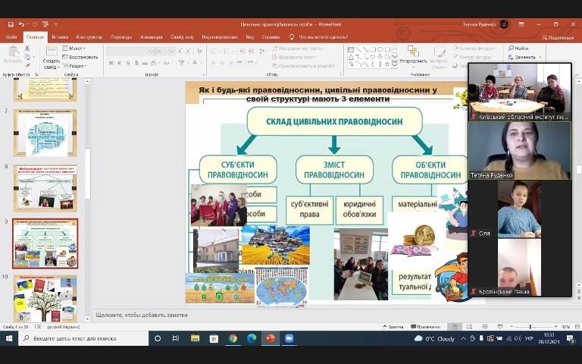This screenshot has width=582, height=364.
Task: Switch to the Переходы ribbon tab
Action: pos(121,37)
